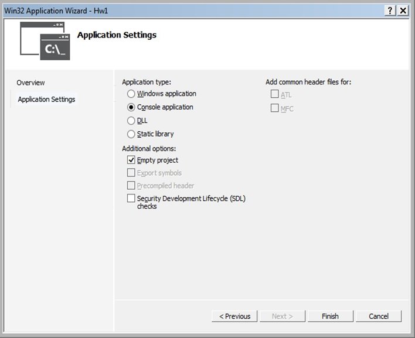Image resolution: width=415 pixels, height=338 pixels.
Task: Choose Static library application type
Action: [131, 134]
